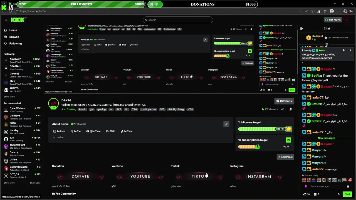Share the be7se stream
This screenshot has height=200, width=356.
(x=282, y=109)
